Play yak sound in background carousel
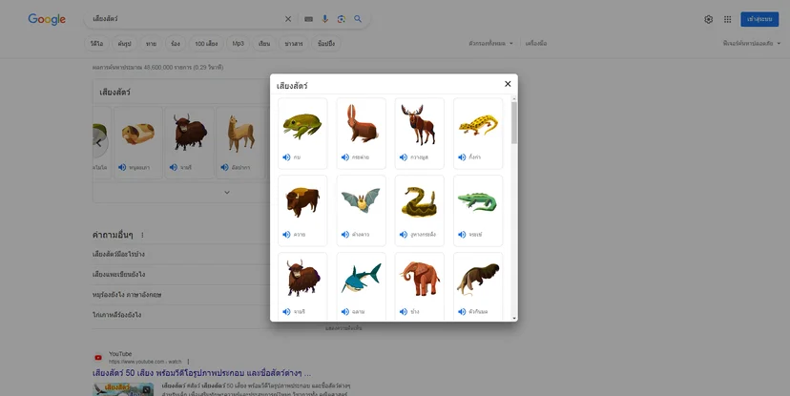 tap(174, 167)
